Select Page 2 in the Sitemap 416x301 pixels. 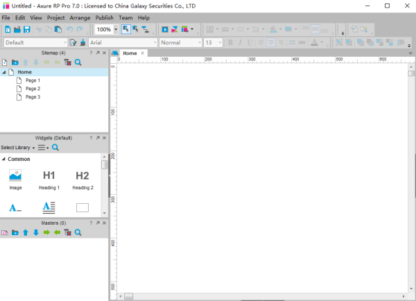coord(33,89)
